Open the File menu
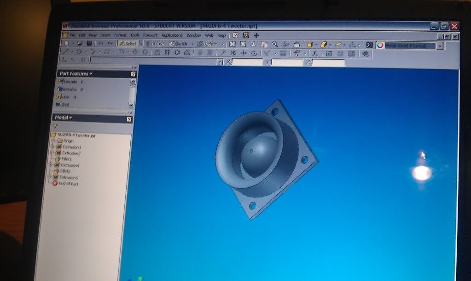Viewport: 471px width, 281px height. tap(72, 35)
